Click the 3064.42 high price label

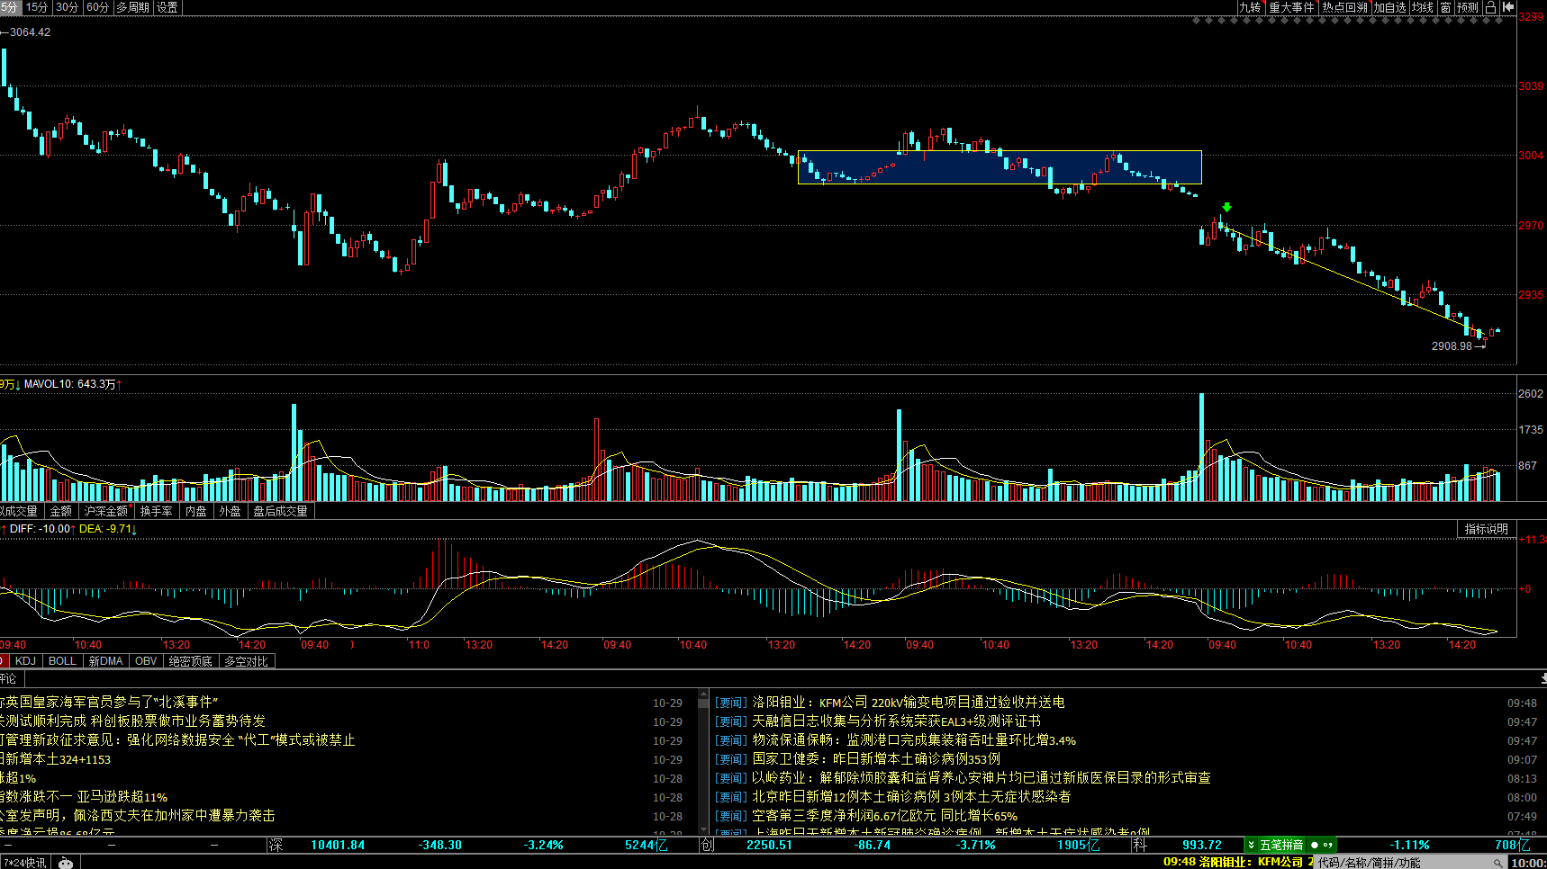tap(30, 32)
